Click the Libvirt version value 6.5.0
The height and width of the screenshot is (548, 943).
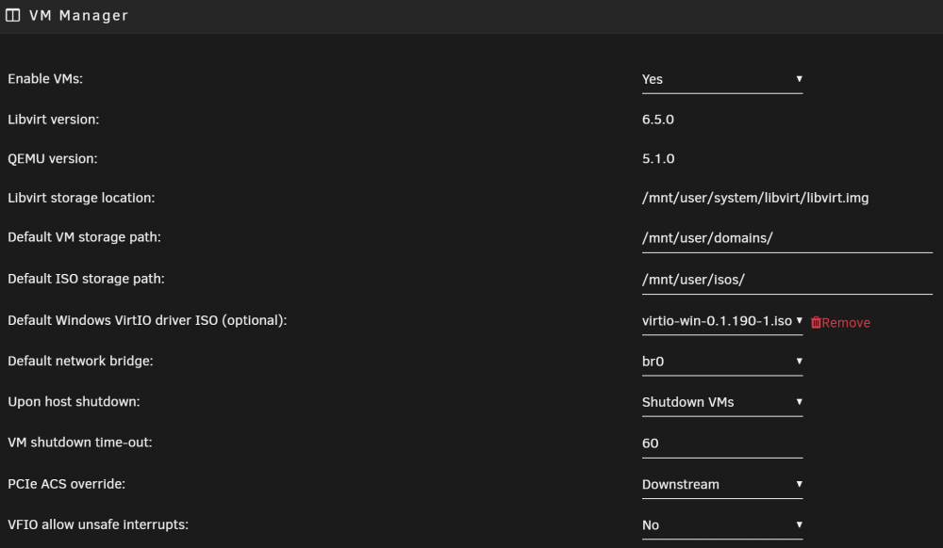[658, 120]
